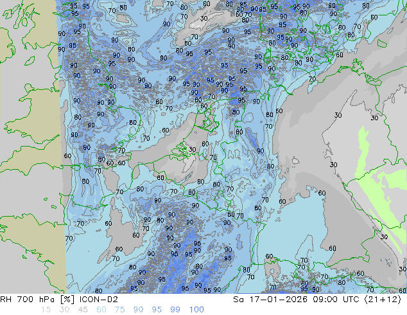The width and height of the screenshot is (407, 315).
Task: Select the legend value 60 in the color scale
Action: click(x=101, y=310)
